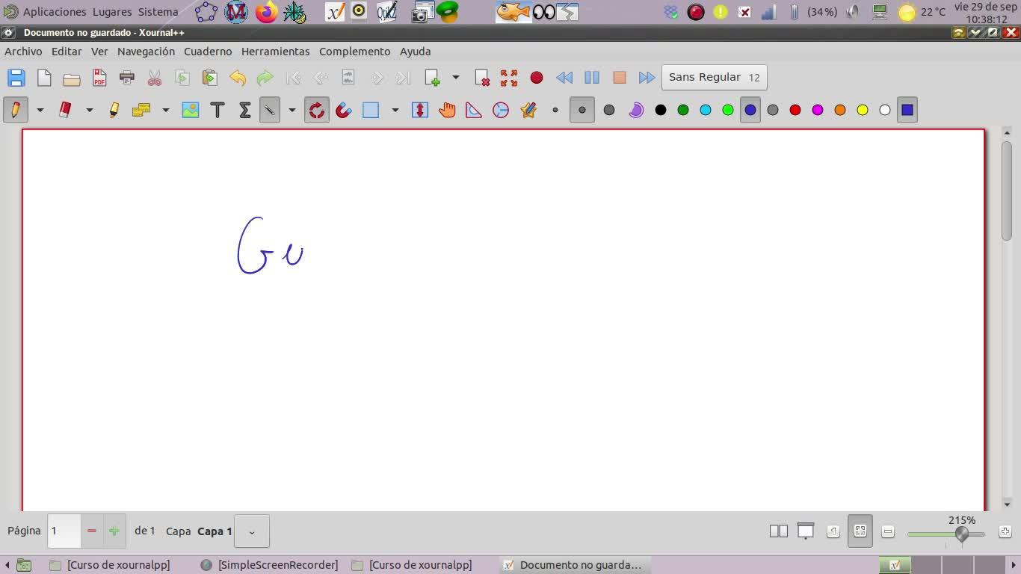Select the Highlighter tool
The image size is (1021, 574).
(114, 110)
